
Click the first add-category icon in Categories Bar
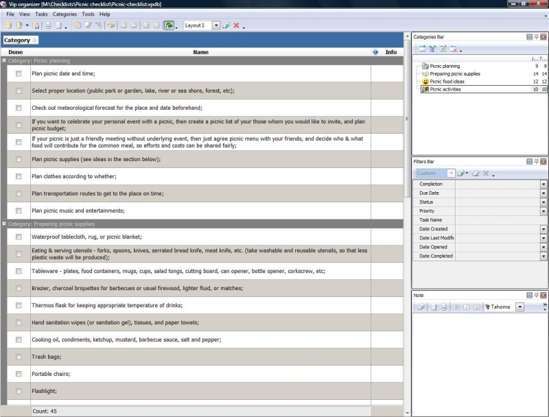[422, 49]
